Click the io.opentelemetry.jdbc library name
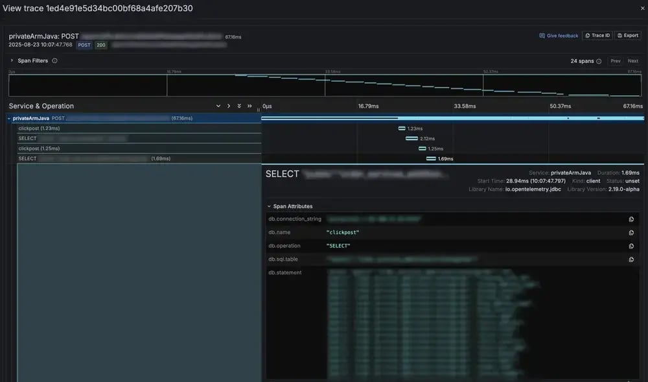The image size is (648, 382). click(x=533, y=189)
